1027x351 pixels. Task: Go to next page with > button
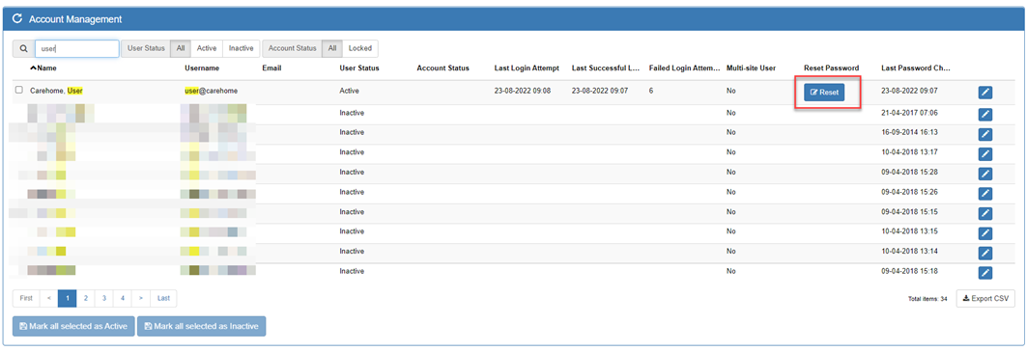click(141, 298)
